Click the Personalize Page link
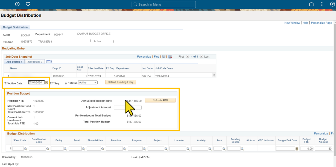The image size is (336, 167). pyautogui.click(x=321, y=23)
